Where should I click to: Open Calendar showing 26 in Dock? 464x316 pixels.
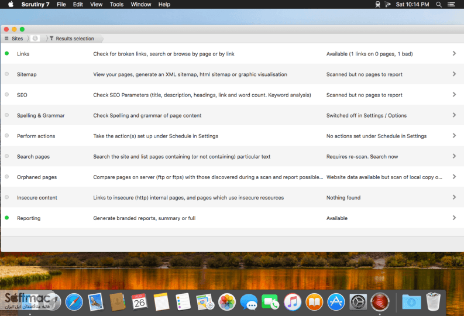[x=139, y=302]
